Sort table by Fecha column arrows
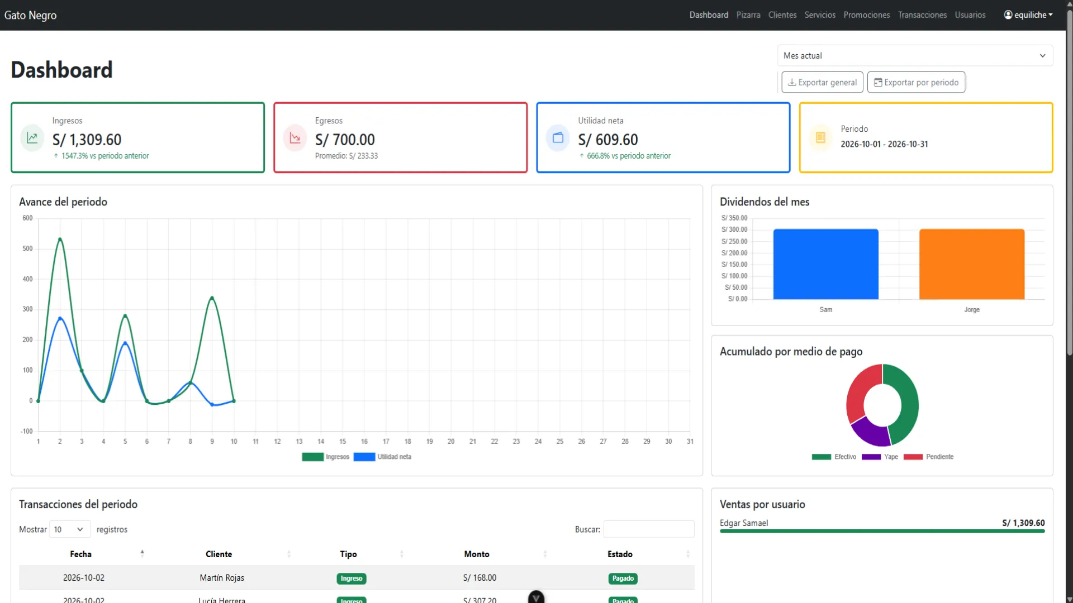 [x=142, y=554]
